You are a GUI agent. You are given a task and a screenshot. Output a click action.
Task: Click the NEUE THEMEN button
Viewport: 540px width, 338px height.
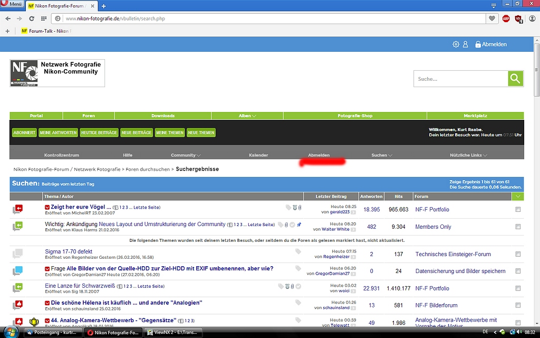tap(201, 133)
